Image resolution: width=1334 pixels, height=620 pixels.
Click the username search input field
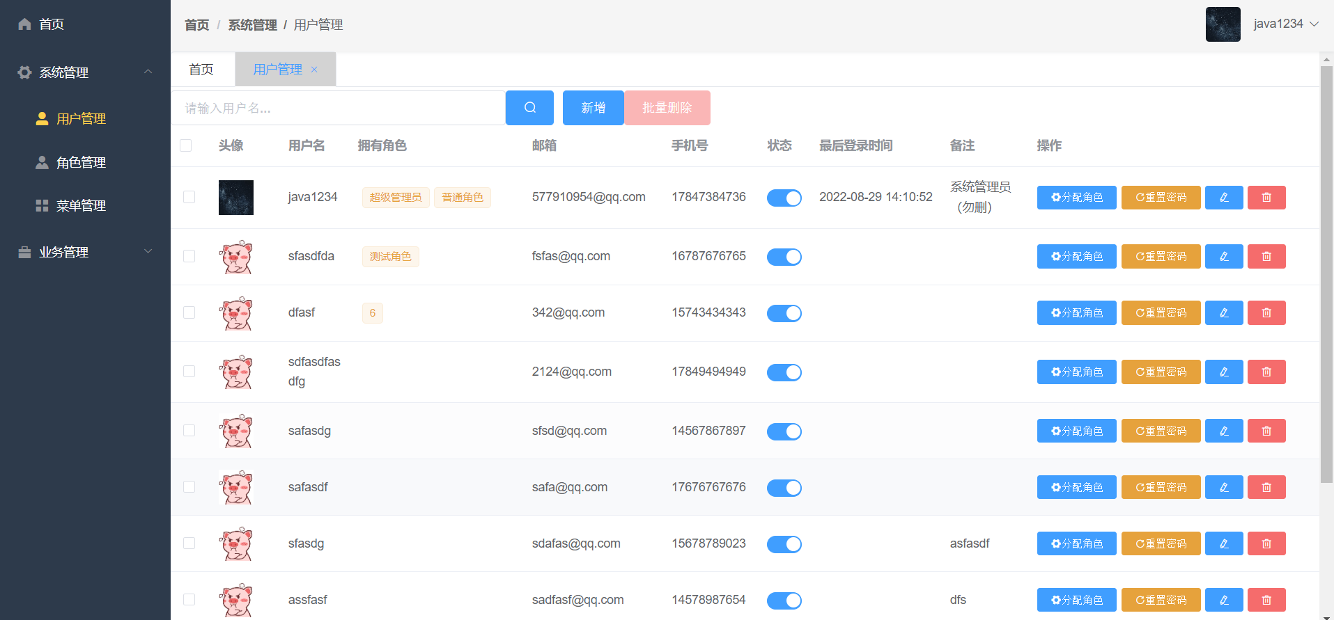[339, 108]
